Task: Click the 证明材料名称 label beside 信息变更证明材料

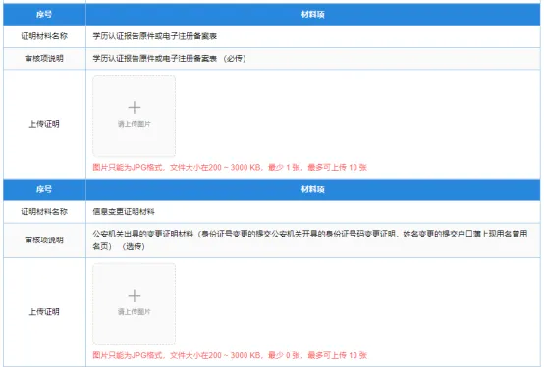Action: (x=44, y=212)
